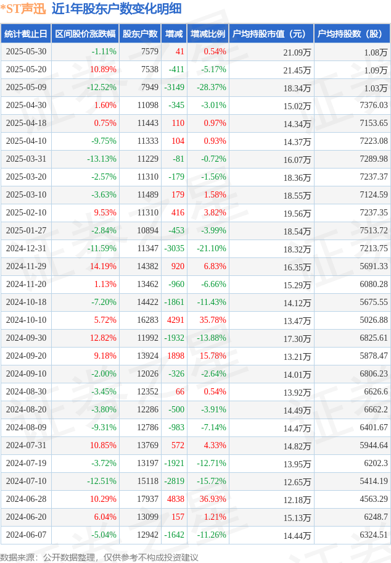391x563 pixels.
Task: Click the 21.45万 market value cell
Action: 297,70
